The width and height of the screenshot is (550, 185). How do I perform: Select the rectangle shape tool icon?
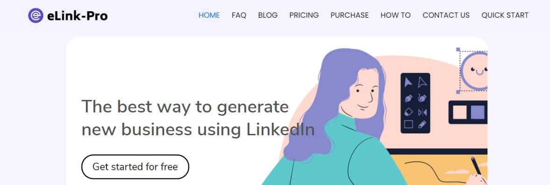tap(409, 124)
